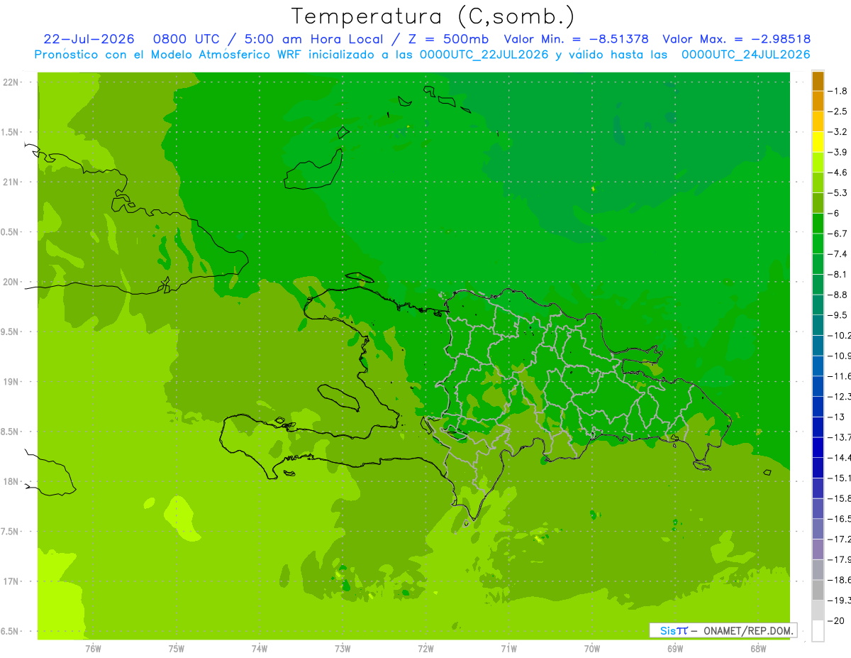Click the '72W' longitude axis label
The width and height of the screenshot is (851, 658).
click(425, 649)
